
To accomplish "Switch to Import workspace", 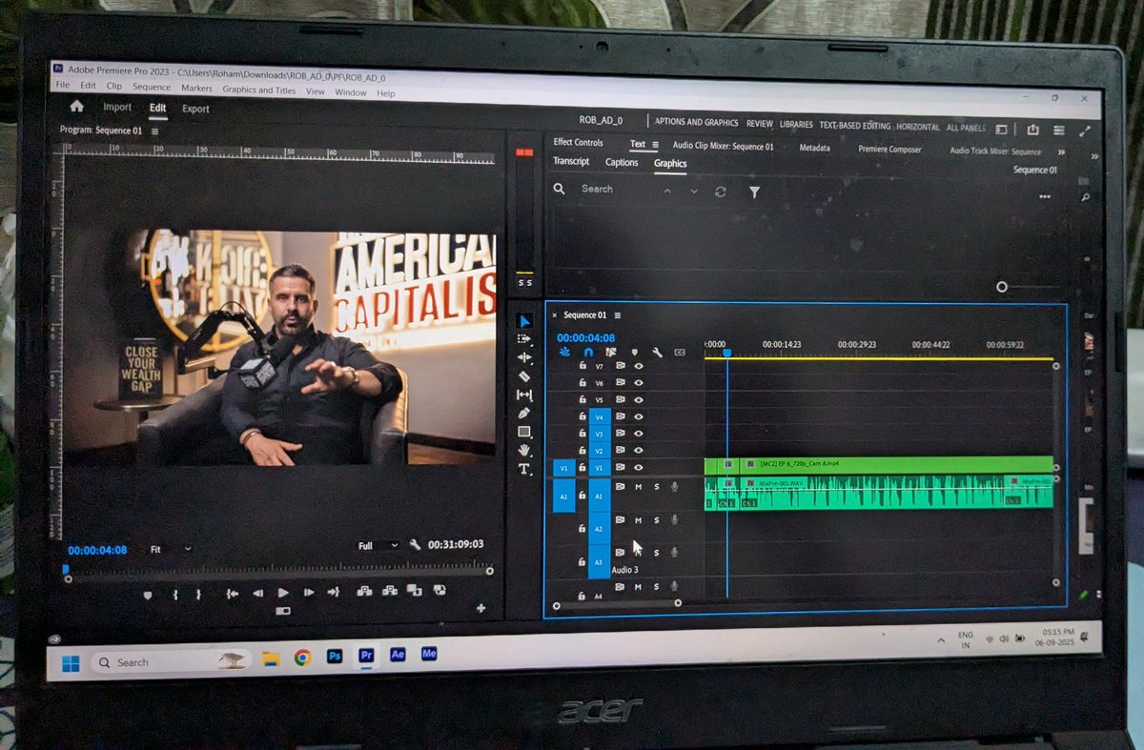I will 117,108.
